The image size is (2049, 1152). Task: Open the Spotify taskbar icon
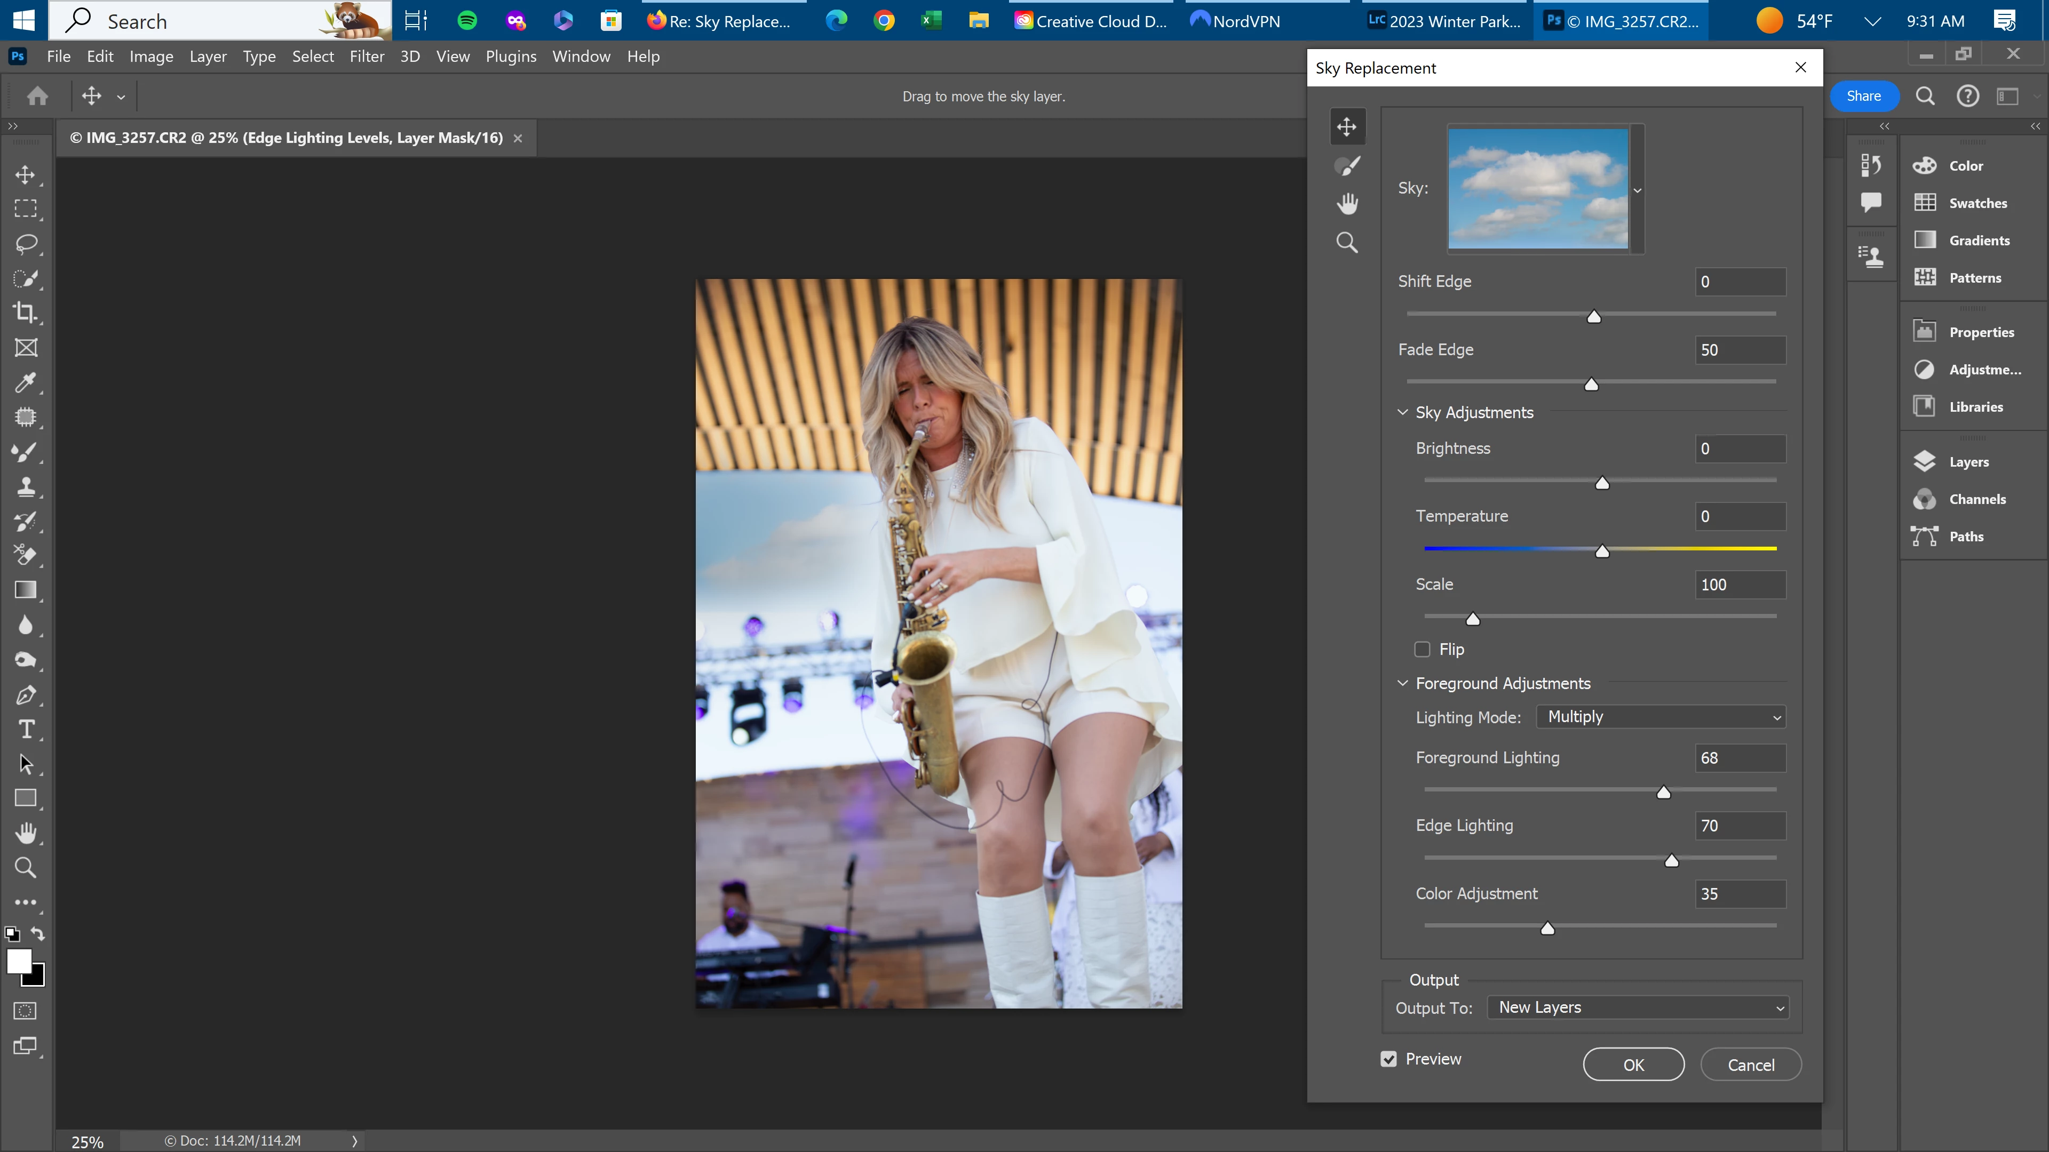point(467,21)
